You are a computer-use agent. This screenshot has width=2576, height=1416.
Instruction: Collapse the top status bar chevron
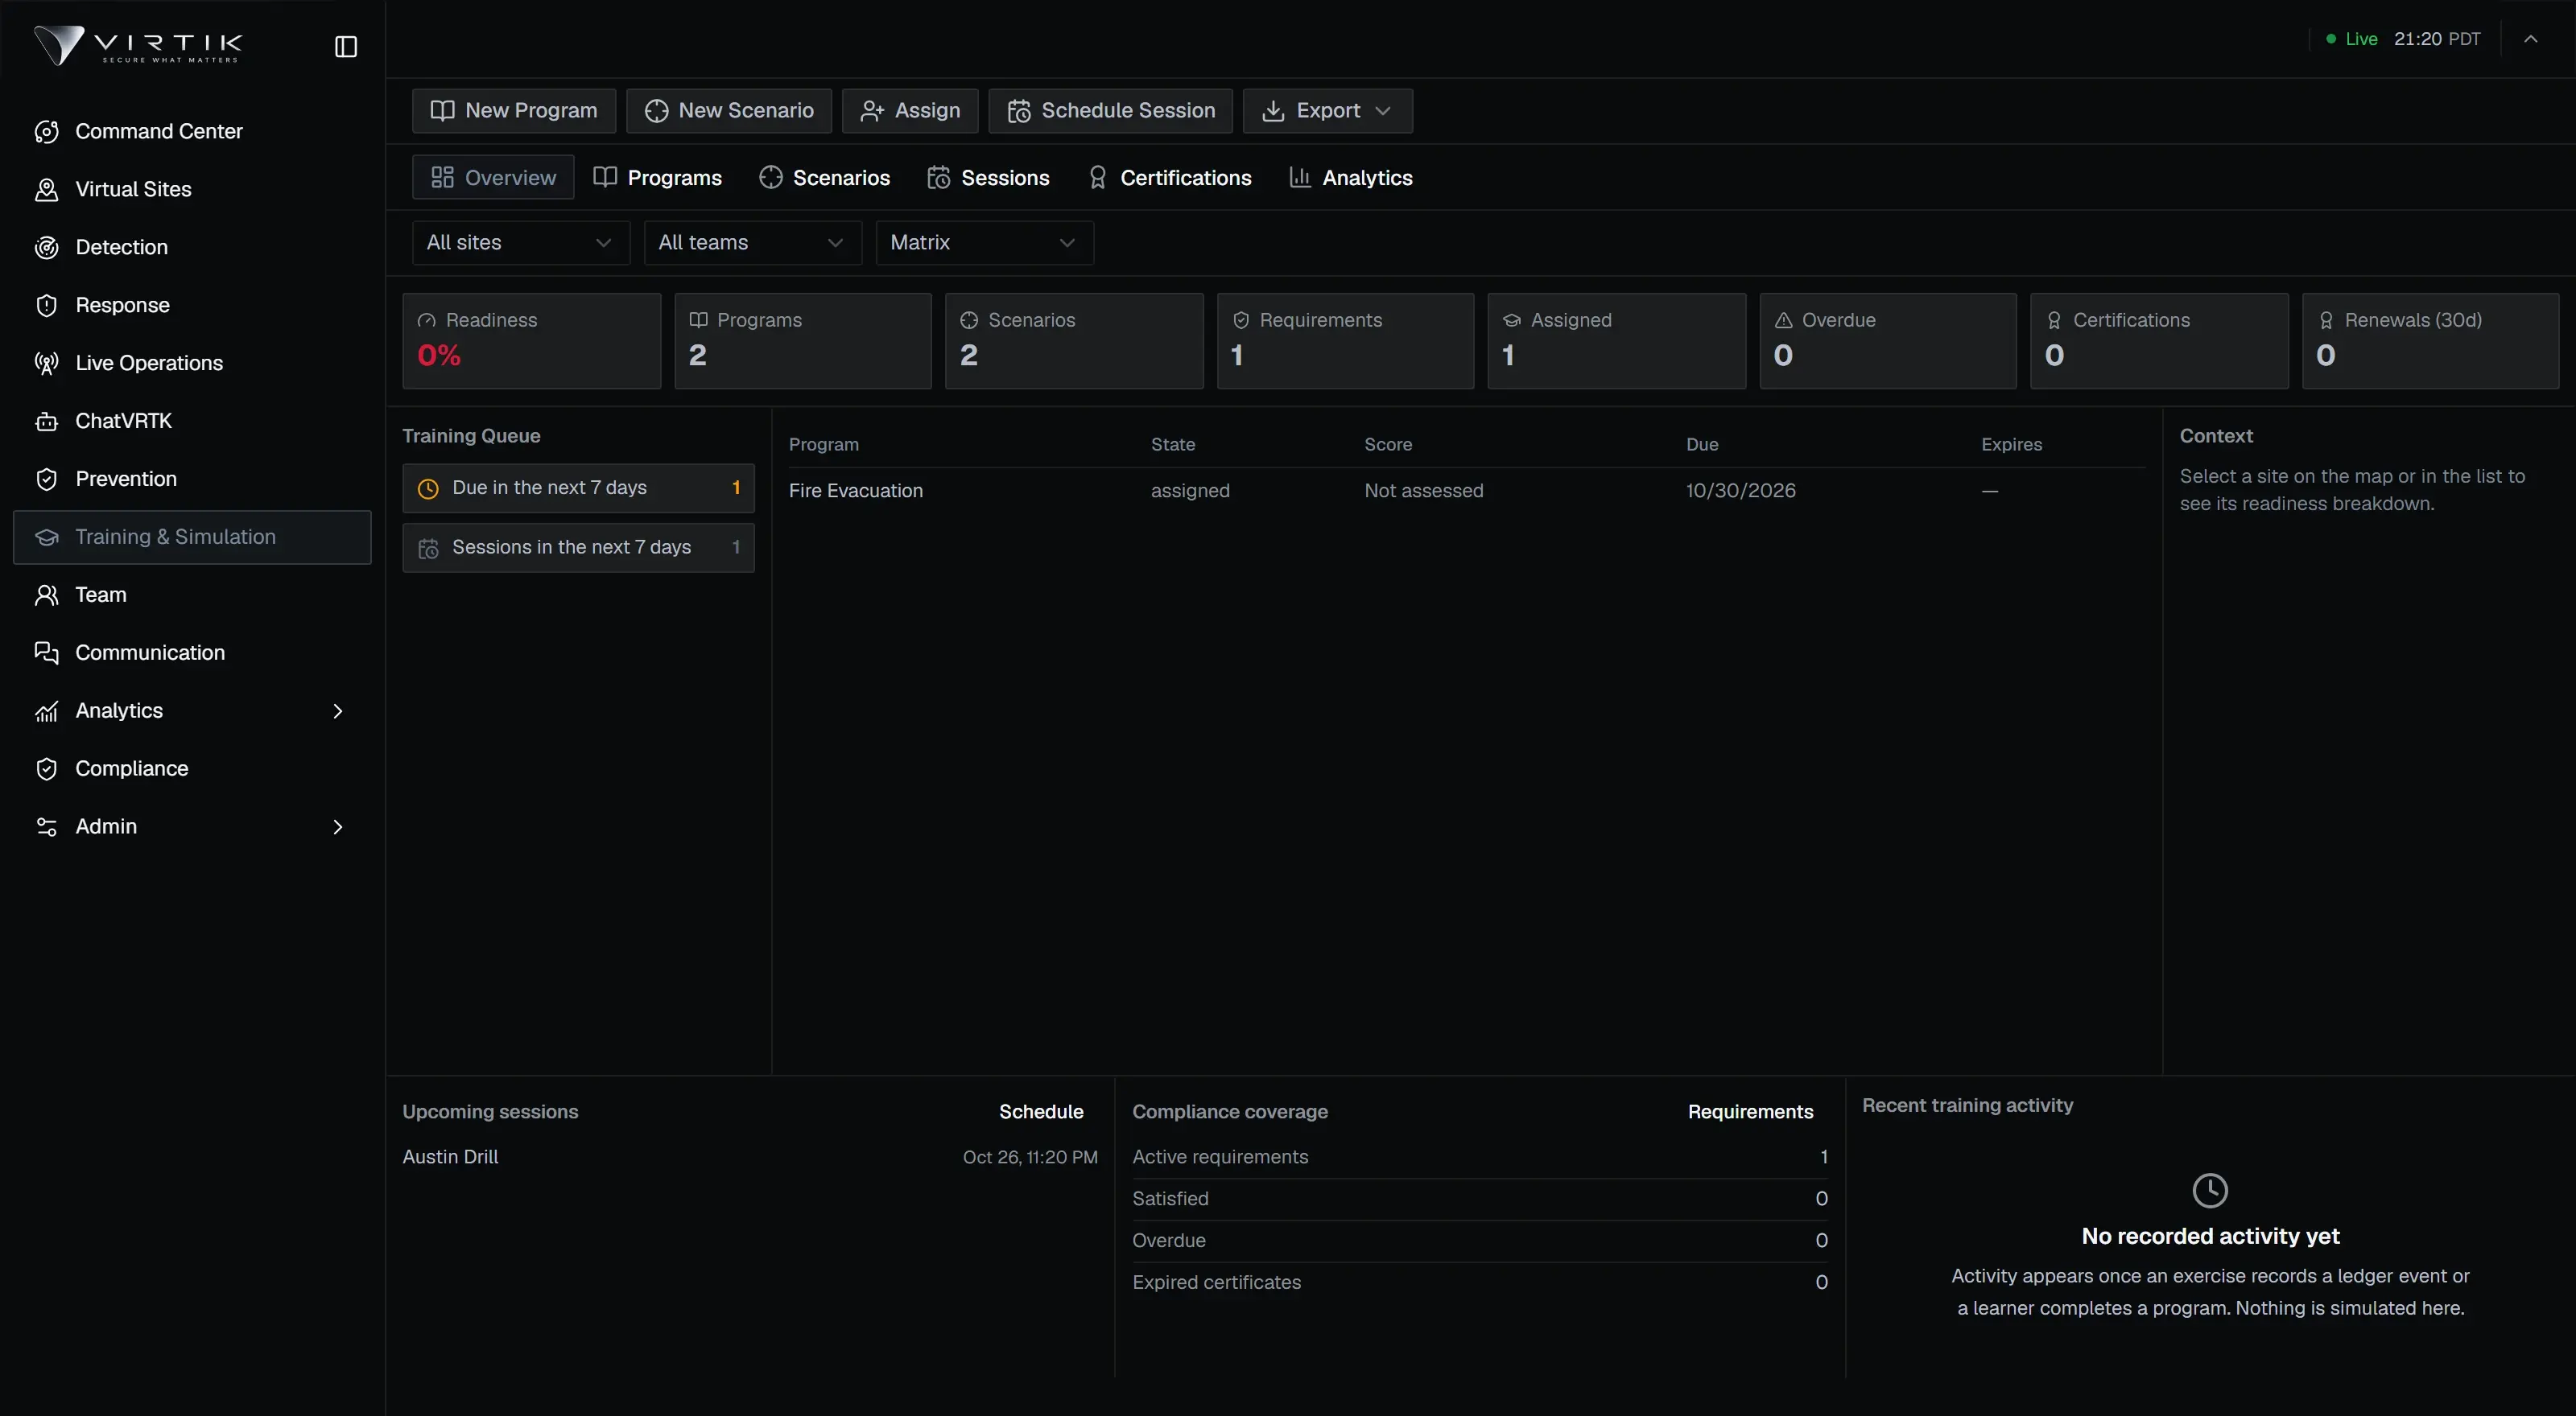click(x=2530, y=39)
